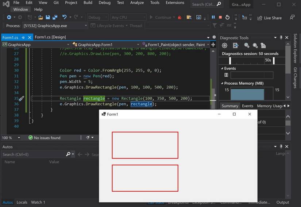Open the Git Changes side tab
Viewport: 301px width, 207px height.
point(295,78)
